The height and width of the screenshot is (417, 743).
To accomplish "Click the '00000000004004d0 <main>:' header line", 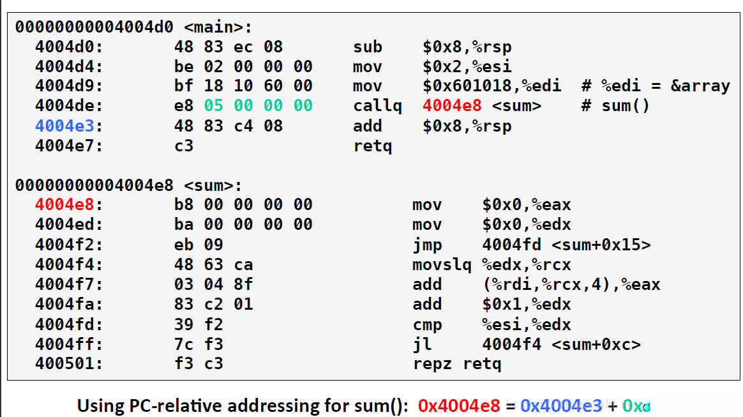I will point(133,27).
